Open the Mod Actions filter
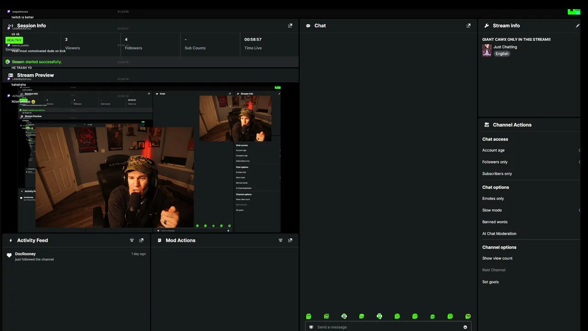 (x=281, y=240)
